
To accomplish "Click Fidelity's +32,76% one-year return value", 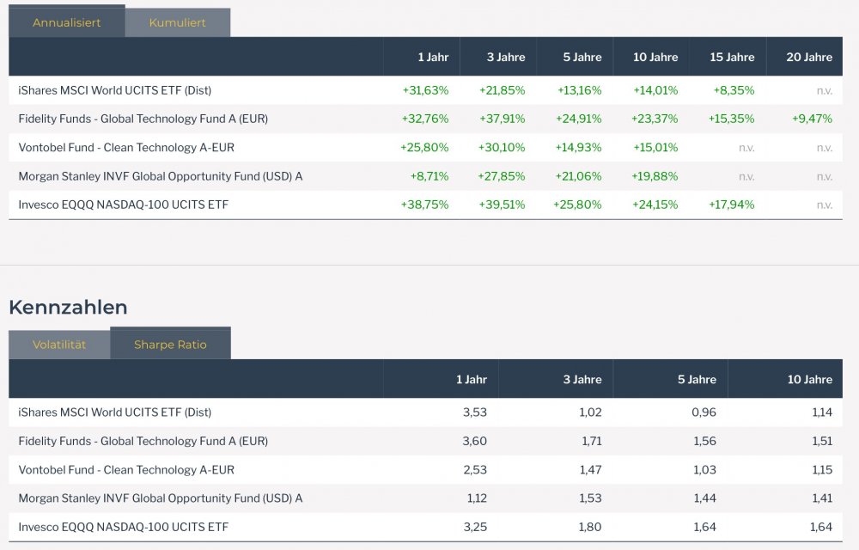I will (x=425, y=119).
